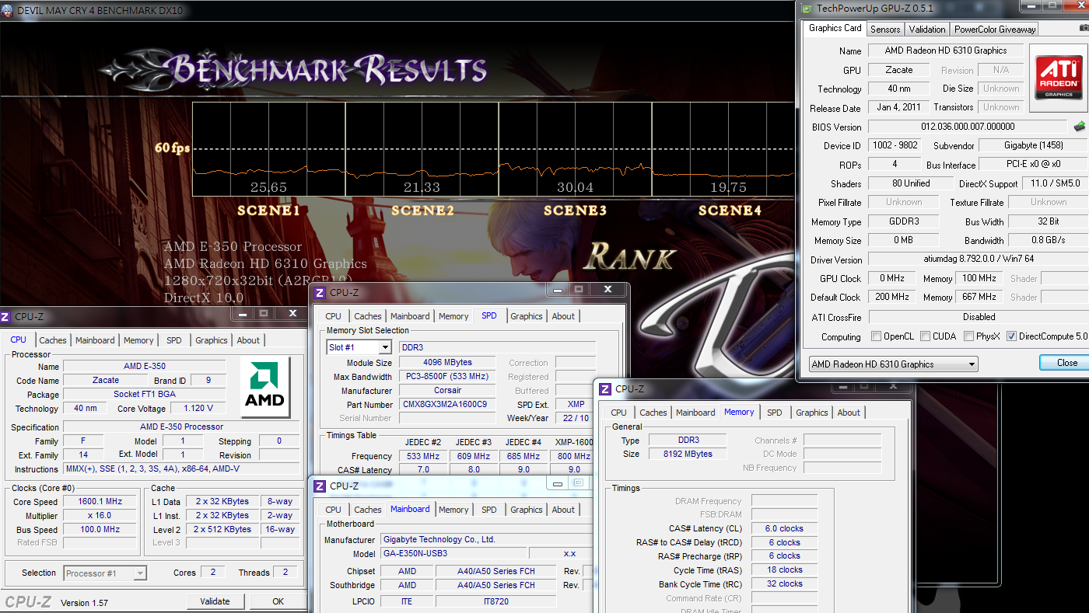Open the About tab in the CPU-Z Memory window
Screen dimensions: 1089x613
coord(849,413)
